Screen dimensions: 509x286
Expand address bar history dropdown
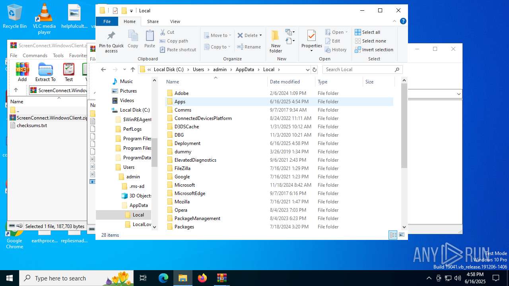tap(307, 70)
